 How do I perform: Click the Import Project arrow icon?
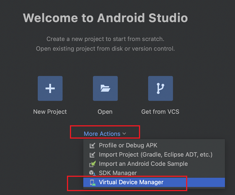[92, 155]
